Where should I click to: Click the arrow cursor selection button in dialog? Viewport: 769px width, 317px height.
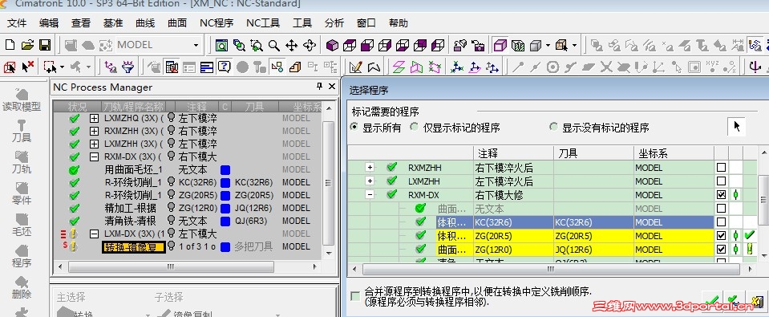coord(736,127)
